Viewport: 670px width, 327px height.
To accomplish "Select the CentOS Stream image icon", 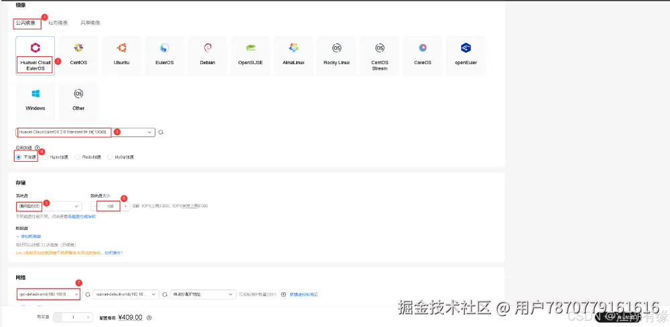I will click(x=379, y=47).
